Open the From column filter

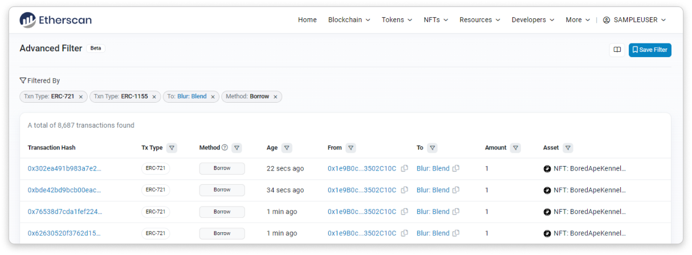click(x=351, y=148)
